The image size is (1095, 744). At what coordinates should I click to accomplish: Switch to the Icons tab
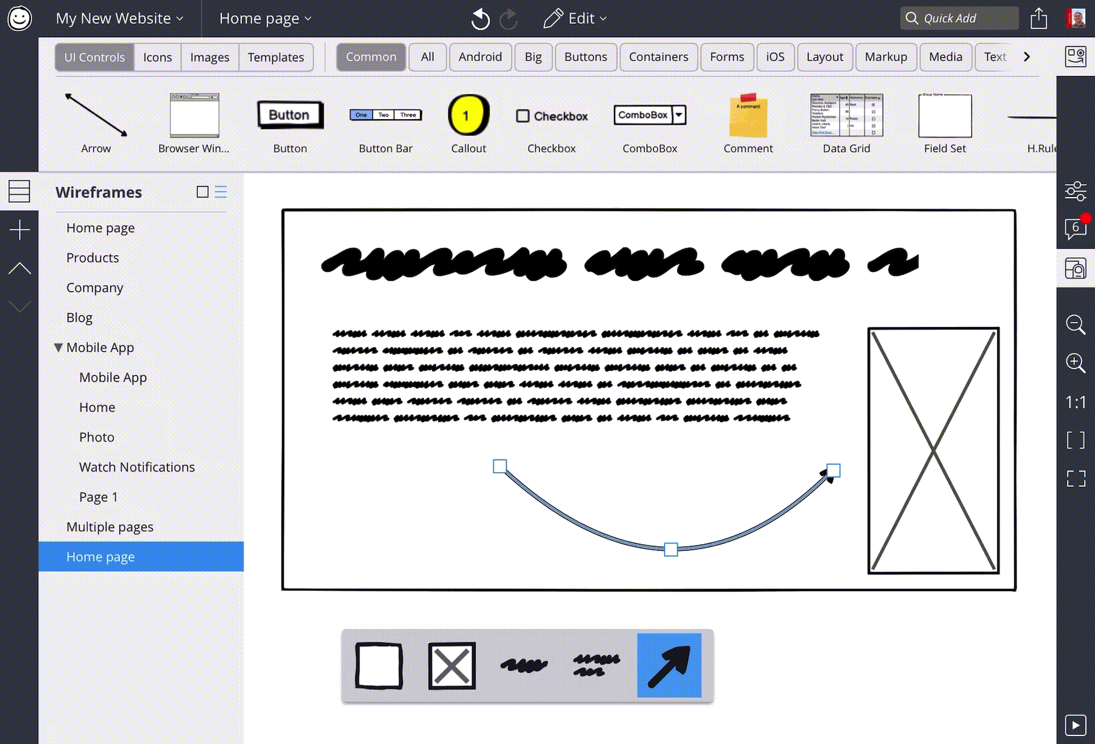[x=158, y=57]
